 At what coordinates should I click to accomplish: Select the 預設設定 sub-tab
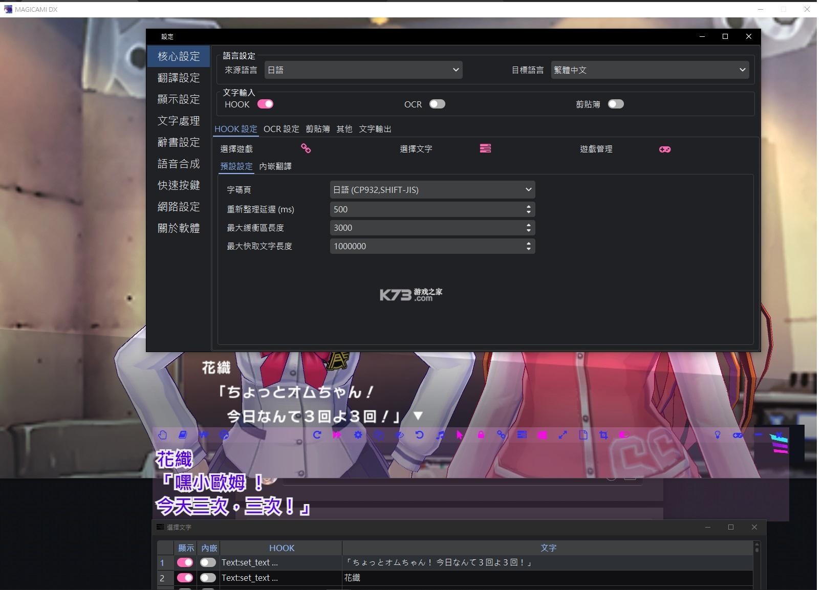[x=236, y=166]
